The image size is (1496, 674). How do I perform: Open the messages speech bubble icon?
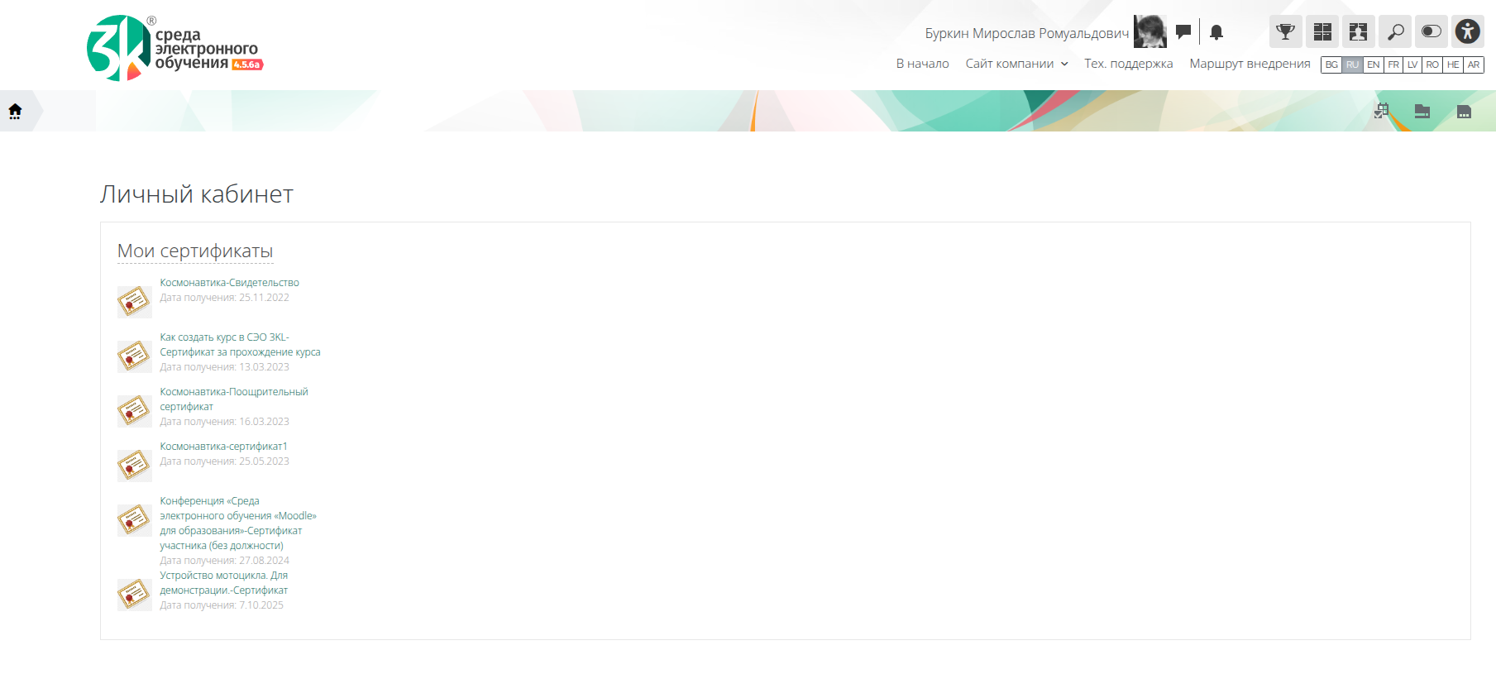tap(1183, 32)
